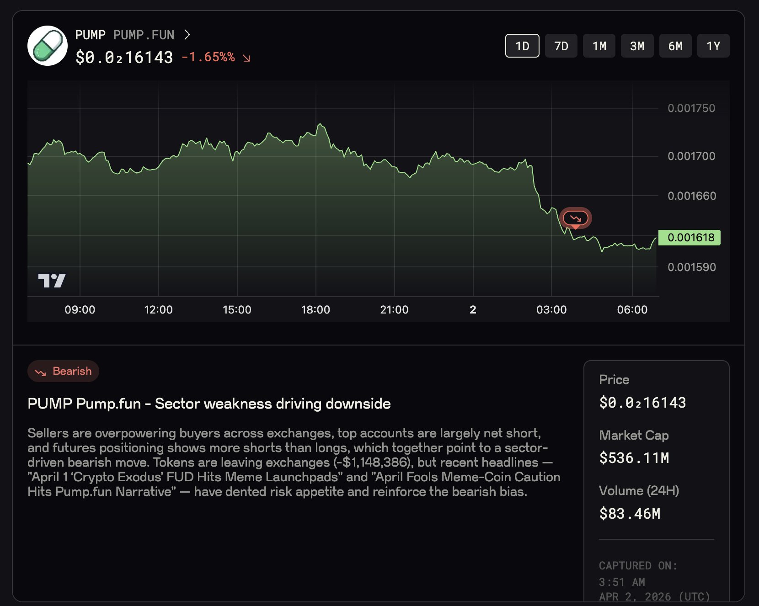Viewport: 759px width, 606px height.
Task: View the 1Y price history
Action: click(713, 46)
